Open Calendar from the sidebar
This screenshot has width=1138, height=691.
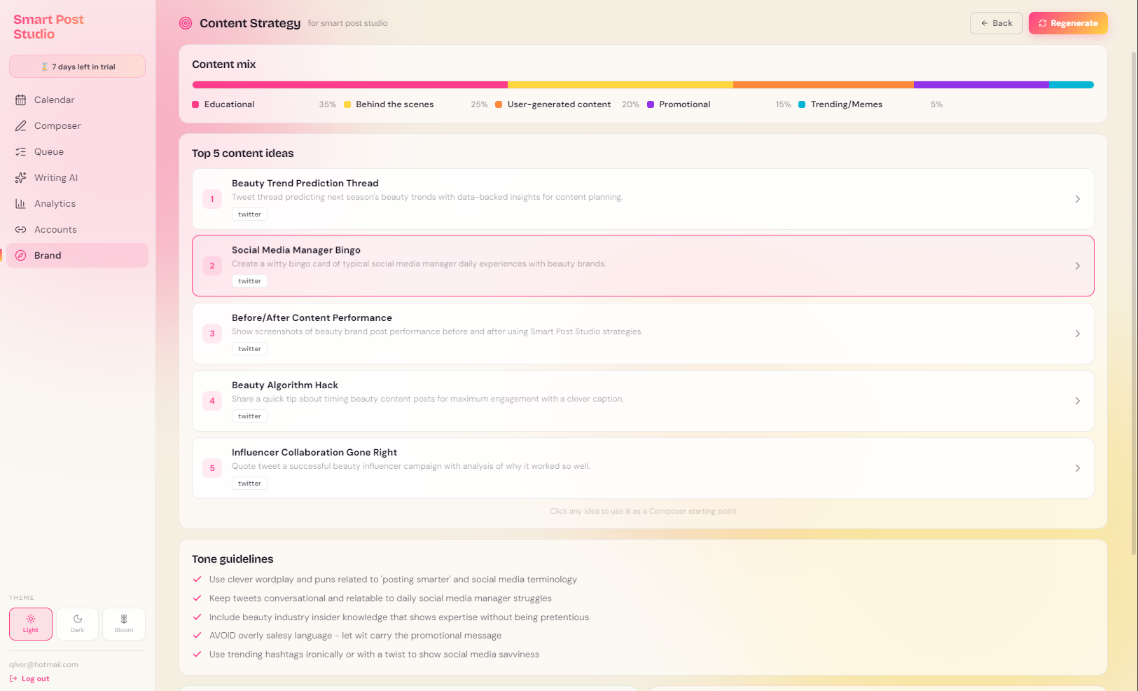tap(77, 100)
